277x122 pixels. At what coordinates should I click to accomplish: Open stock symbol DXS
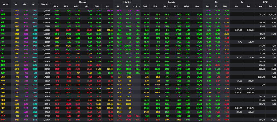(x=2, y=76)
